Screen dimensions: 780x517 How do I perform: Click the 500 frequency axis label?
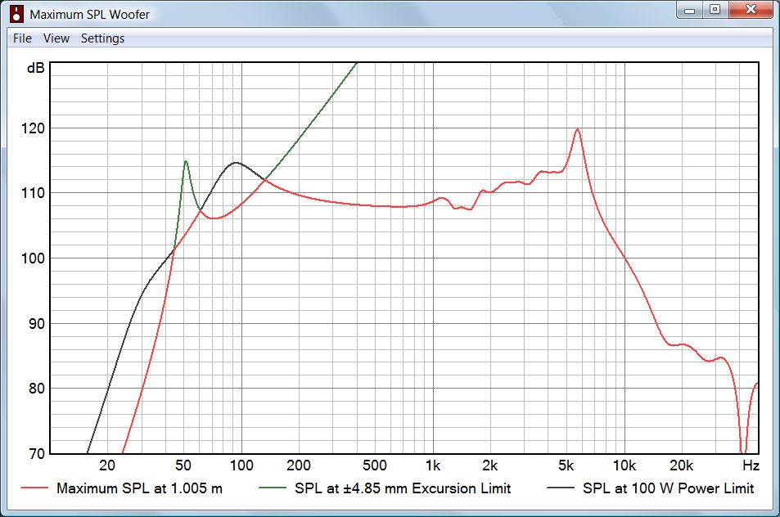[375, 465]
